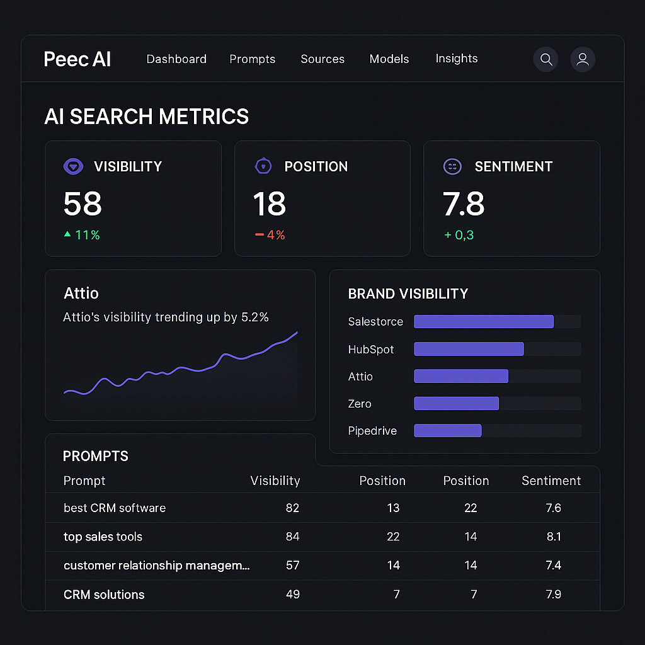Sort by the Sentiment column header
This screenshot has width=645, height=645.
[551, 481]
